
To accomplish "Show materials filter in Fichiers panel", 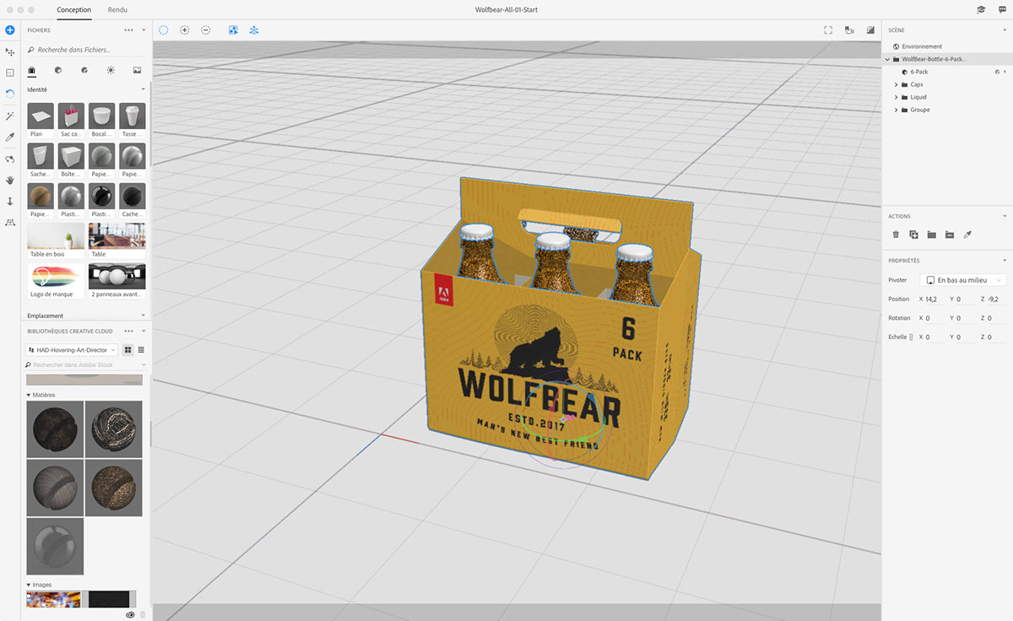I will pyautogui.click(x=84, y=70).
